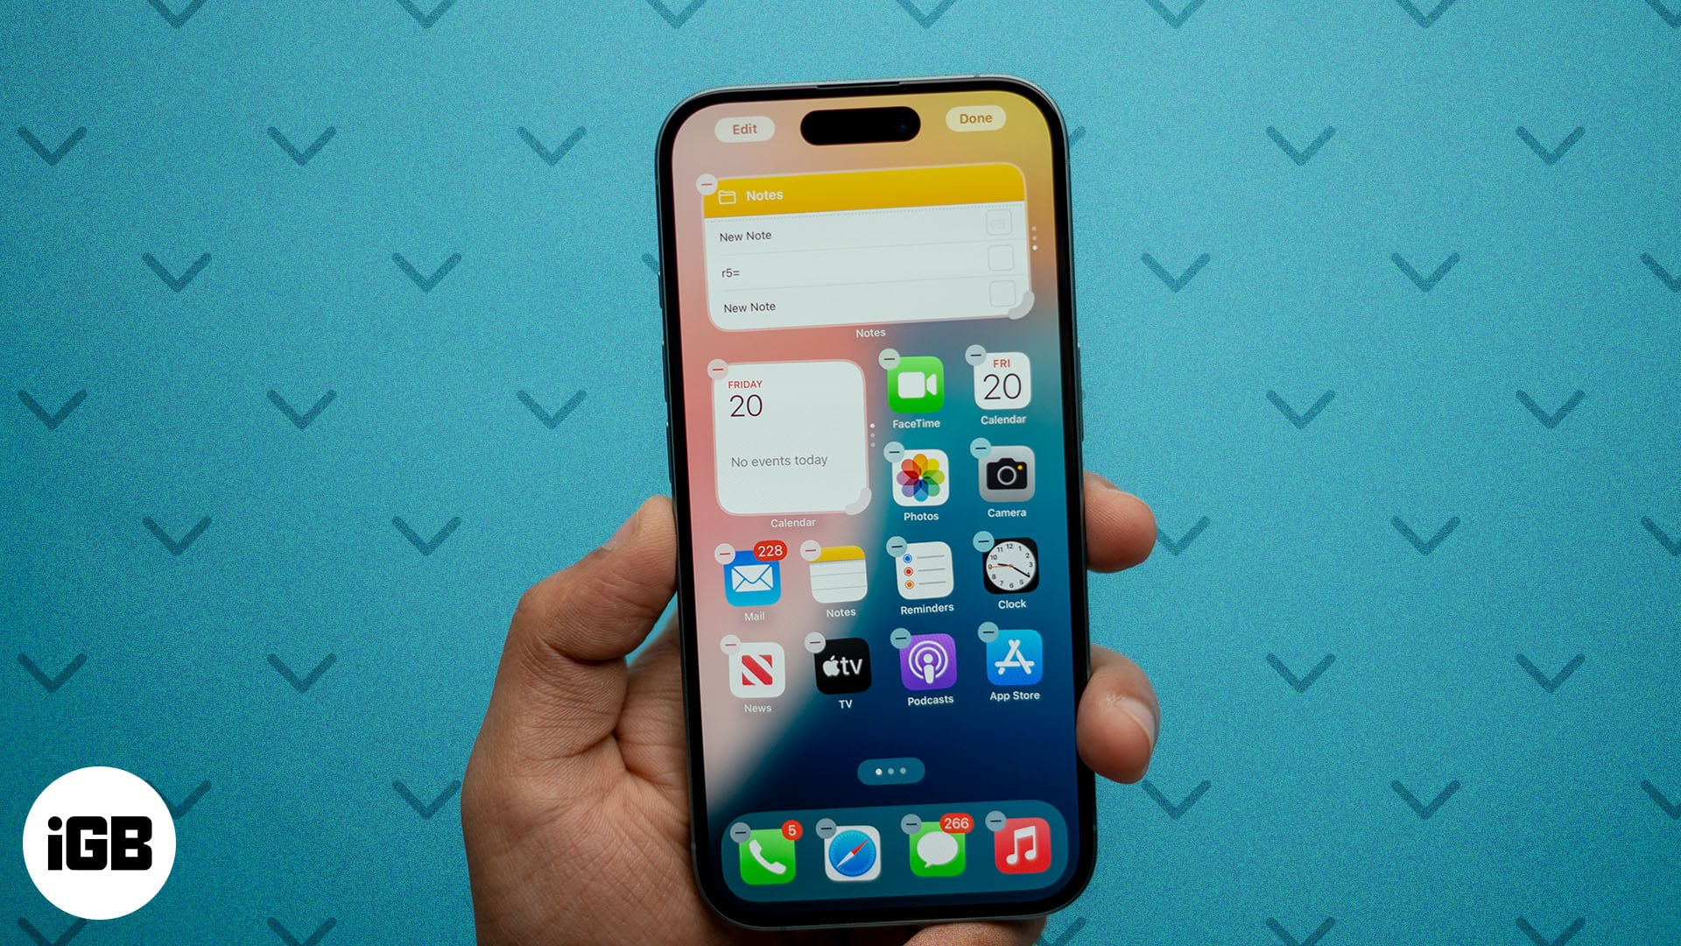Remove the Notes widget

[706, 182]
